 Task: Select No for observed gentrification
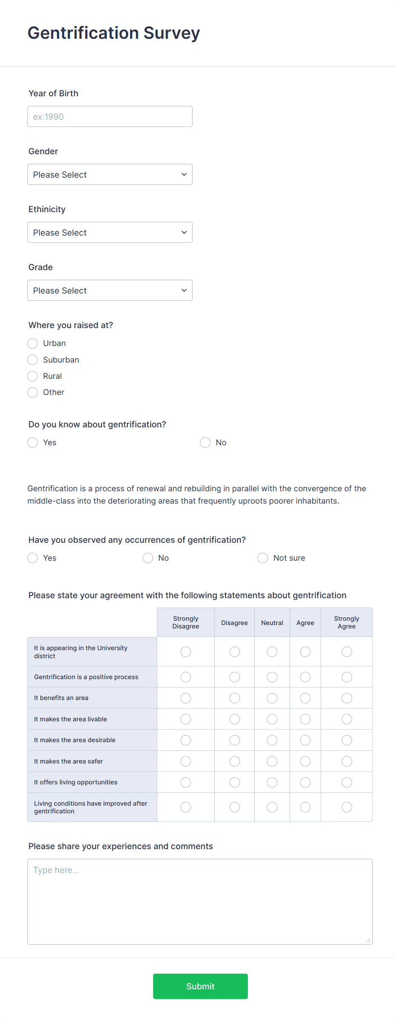(x=147, y=558)
